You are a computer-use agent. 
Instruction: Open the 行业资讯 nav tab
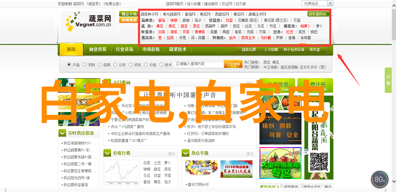pos(124,50)
